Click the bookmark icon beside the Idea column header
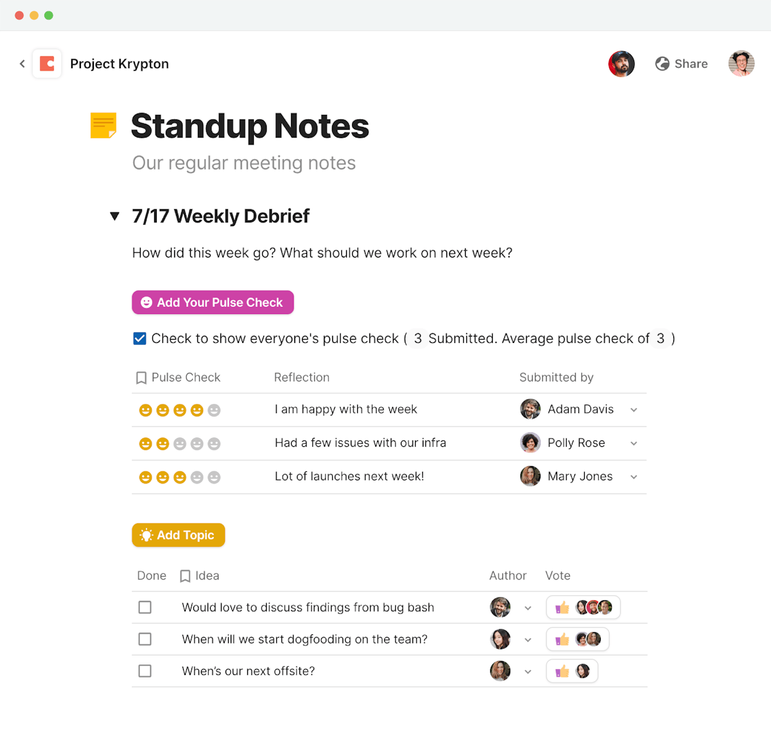The image size is (771, 741). coord(185,575)
